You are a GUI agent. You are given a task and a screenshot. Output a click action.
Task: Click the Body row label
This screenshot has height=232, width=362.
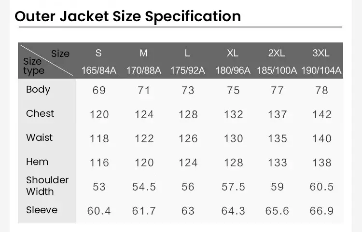coord(38,90)
